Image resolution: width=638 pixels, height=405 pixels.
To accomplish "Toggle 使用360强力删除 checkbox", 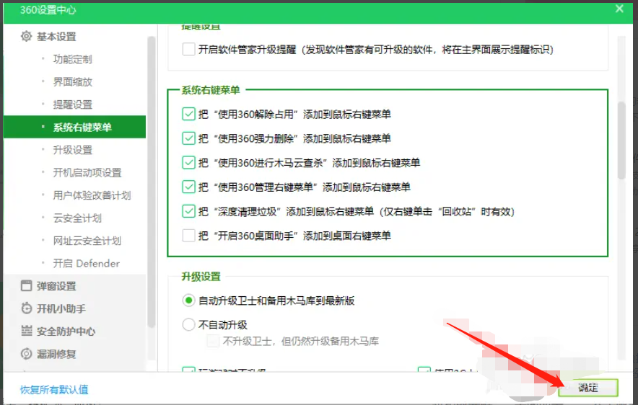I will click(188, 138).
